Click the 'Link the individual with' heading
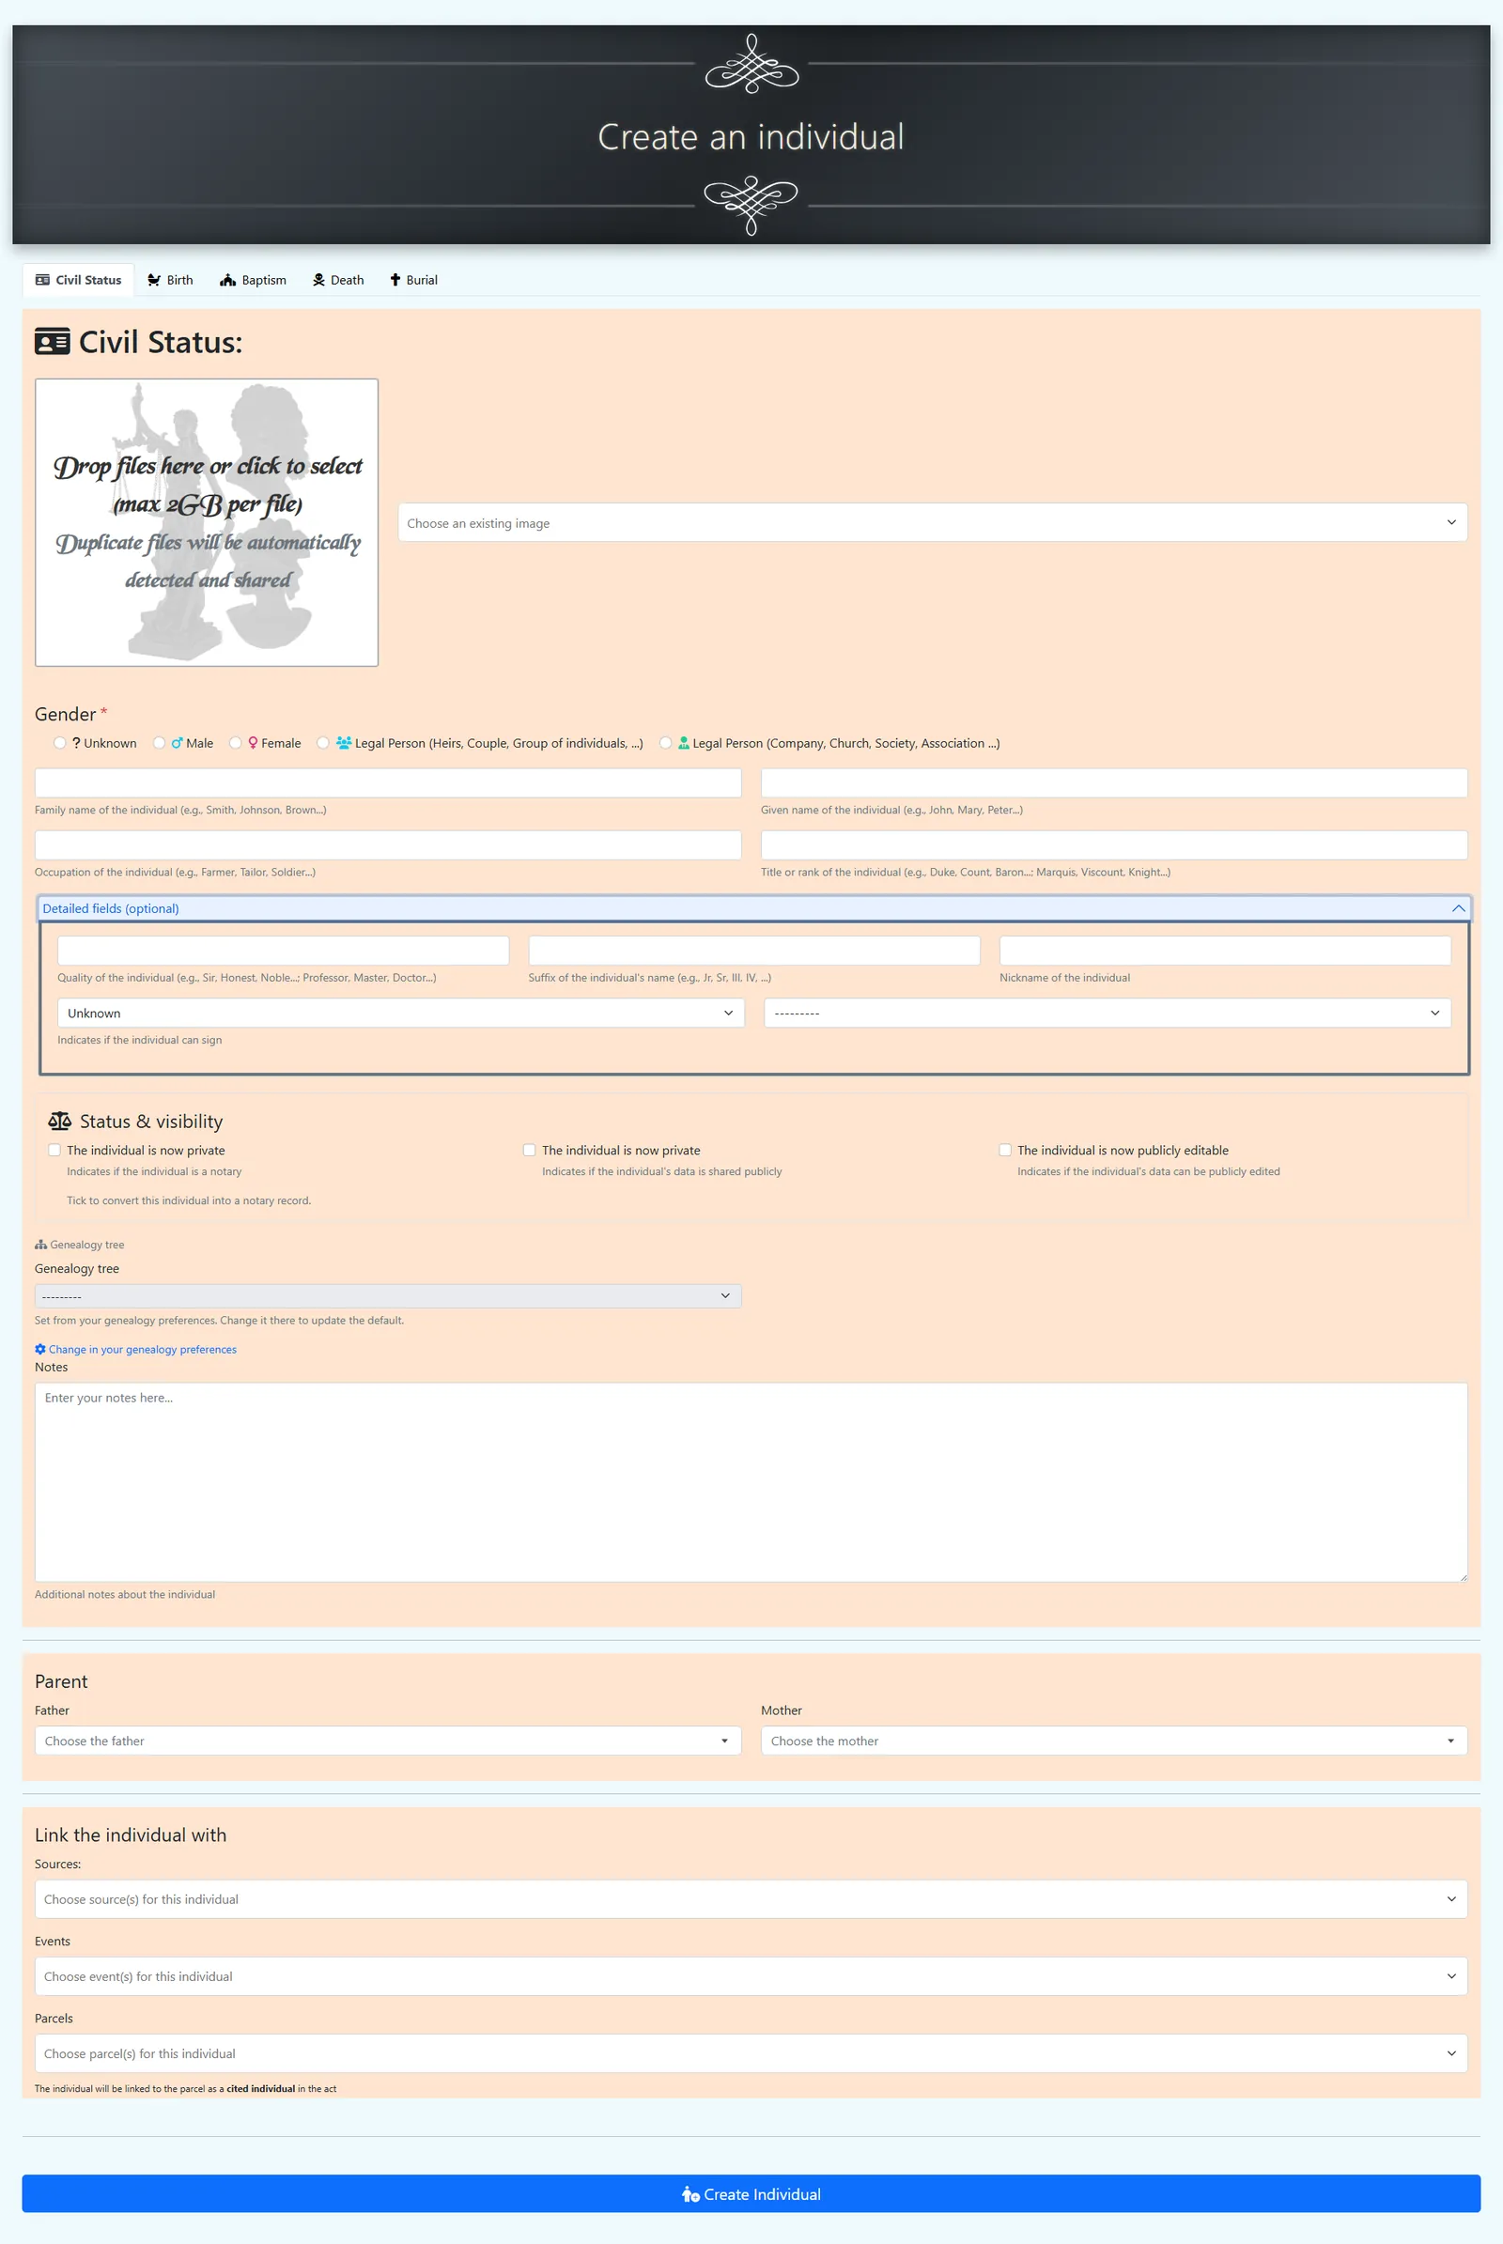The image size is (1503, 2244). pyautogui.click(x=131, y=1834)
